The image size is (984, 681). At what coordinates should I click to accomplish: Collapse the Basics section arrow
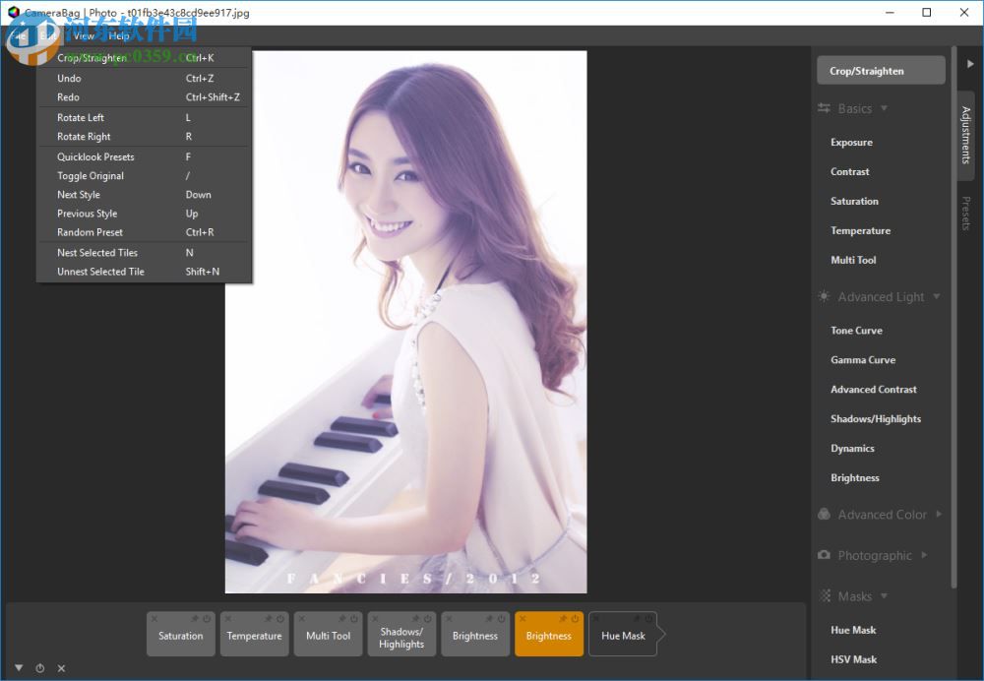(x=884, y=108)
